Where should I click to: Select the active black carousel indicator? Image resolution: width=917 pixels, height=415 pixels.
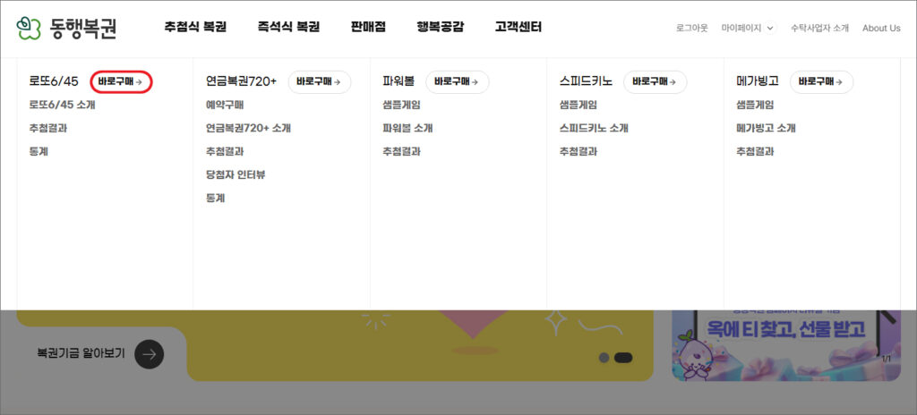(x=623, y=358)
